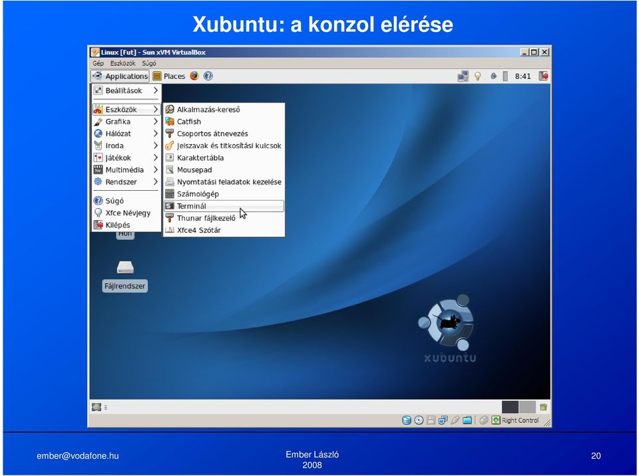Open Nyomtatási feladatok kezelése

click(224, 181)
